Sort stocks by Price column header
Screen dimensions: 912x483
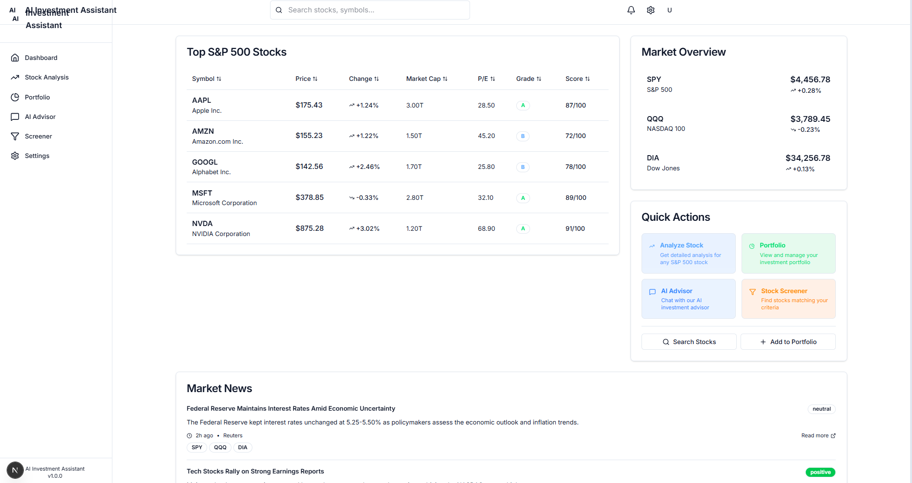[306, 79]
